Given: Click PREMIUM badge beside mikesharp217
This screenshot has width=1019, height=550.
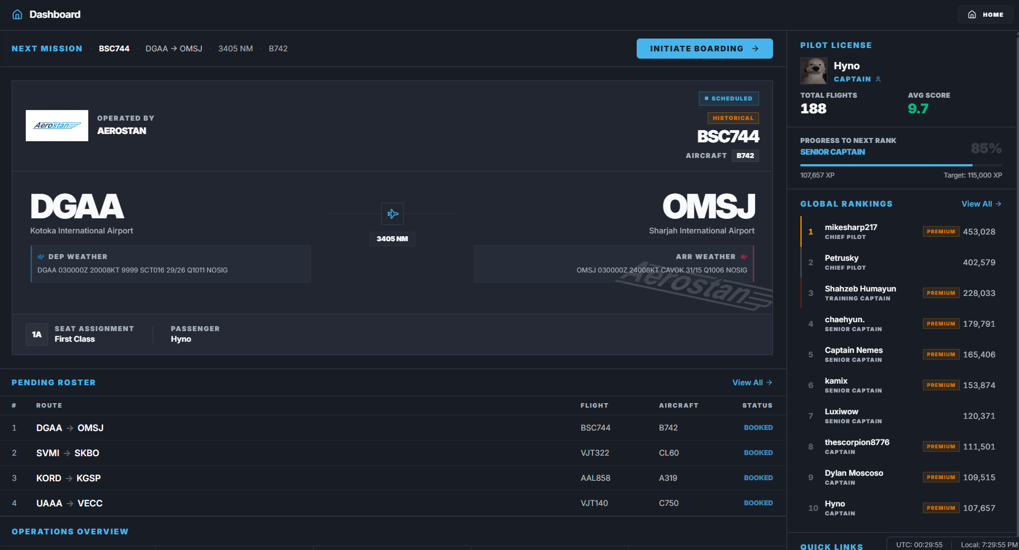Looking at the screenshot, I should [941, 232].
